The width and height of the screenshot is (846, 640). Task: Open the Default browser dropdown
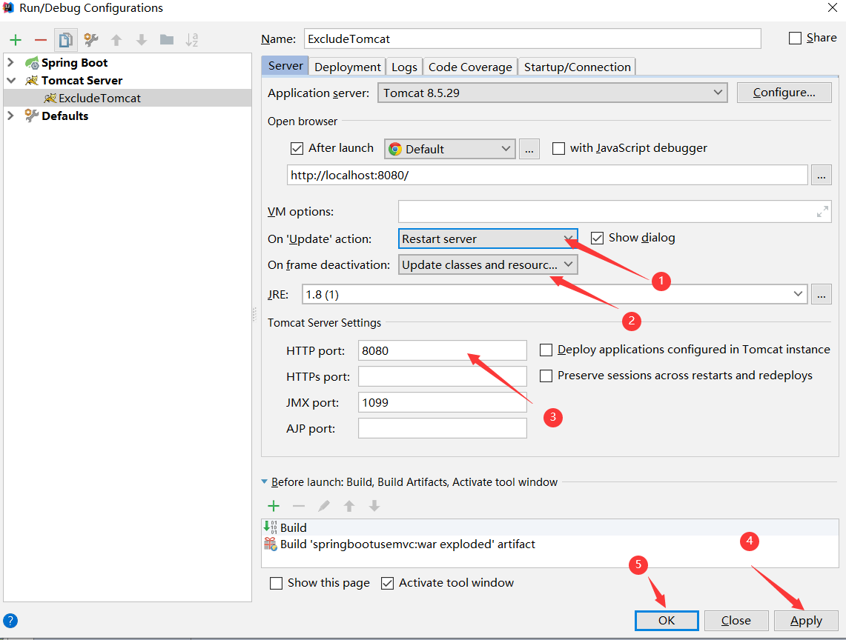point(450,149)
